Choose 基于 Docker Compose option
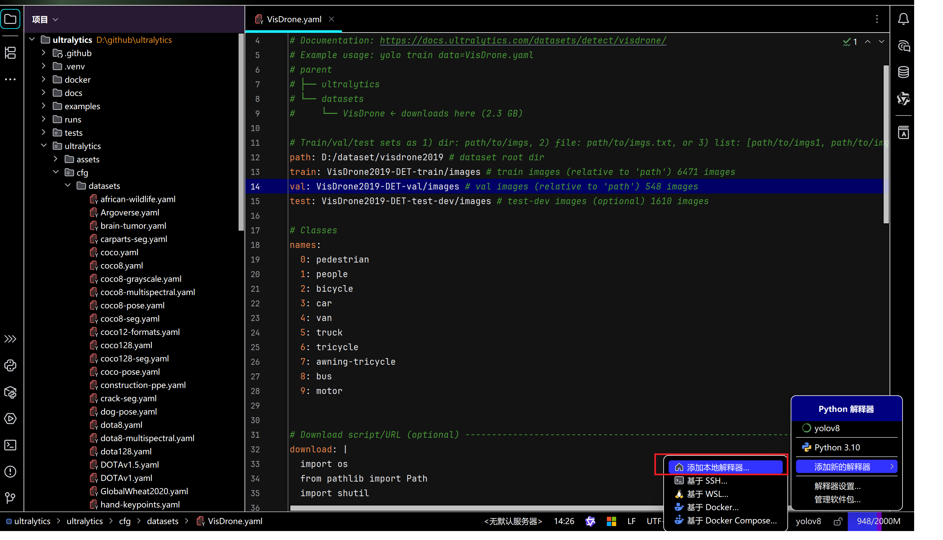Screen dimensions: 943x540 coord(731,520)
